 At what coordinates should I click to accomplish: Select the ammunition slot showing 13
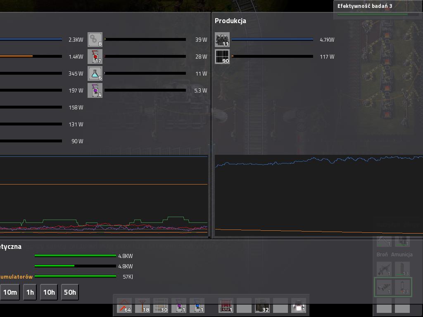point(402,269)
